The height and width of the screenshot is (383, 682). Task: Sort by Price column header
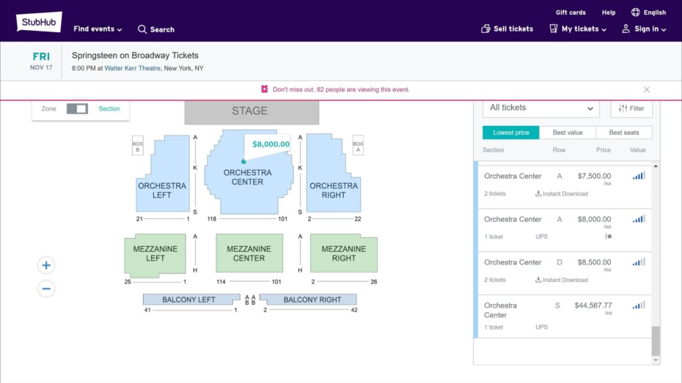[x=604, y=150]
